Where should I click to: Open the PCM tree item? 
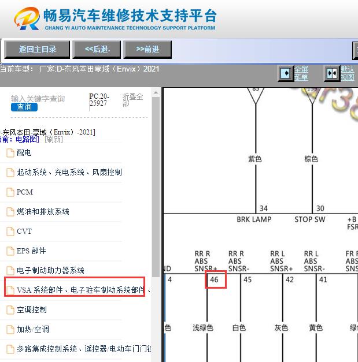pos(25,192)
